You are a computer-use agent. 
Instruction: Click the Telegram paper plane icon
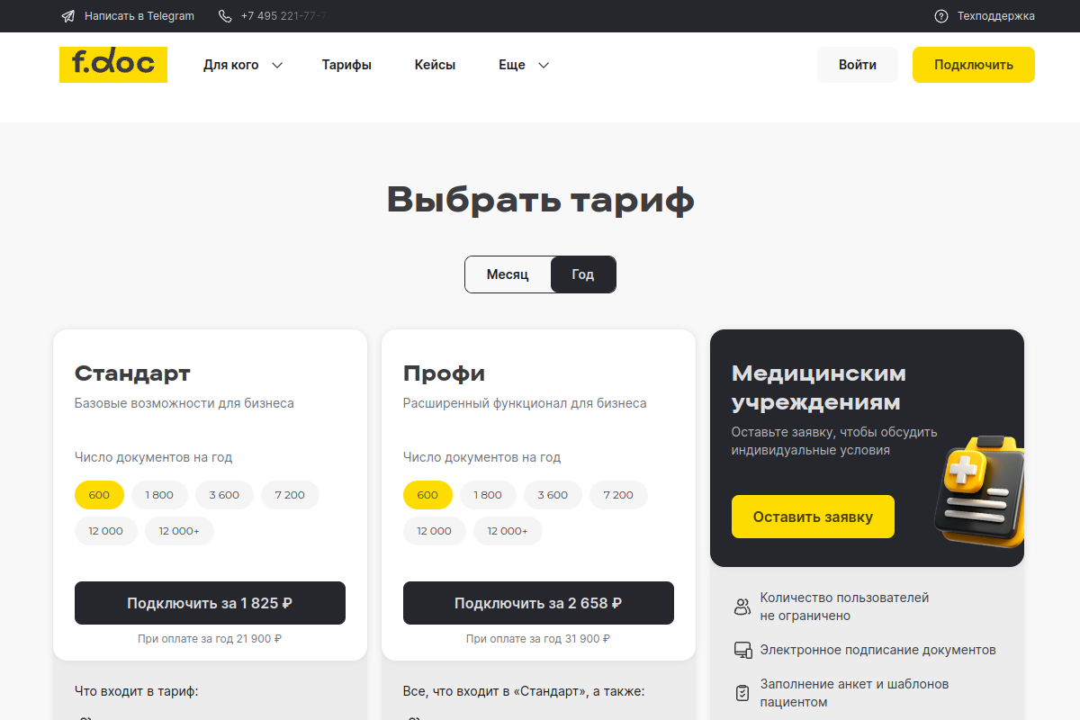(x=68, y=16)
